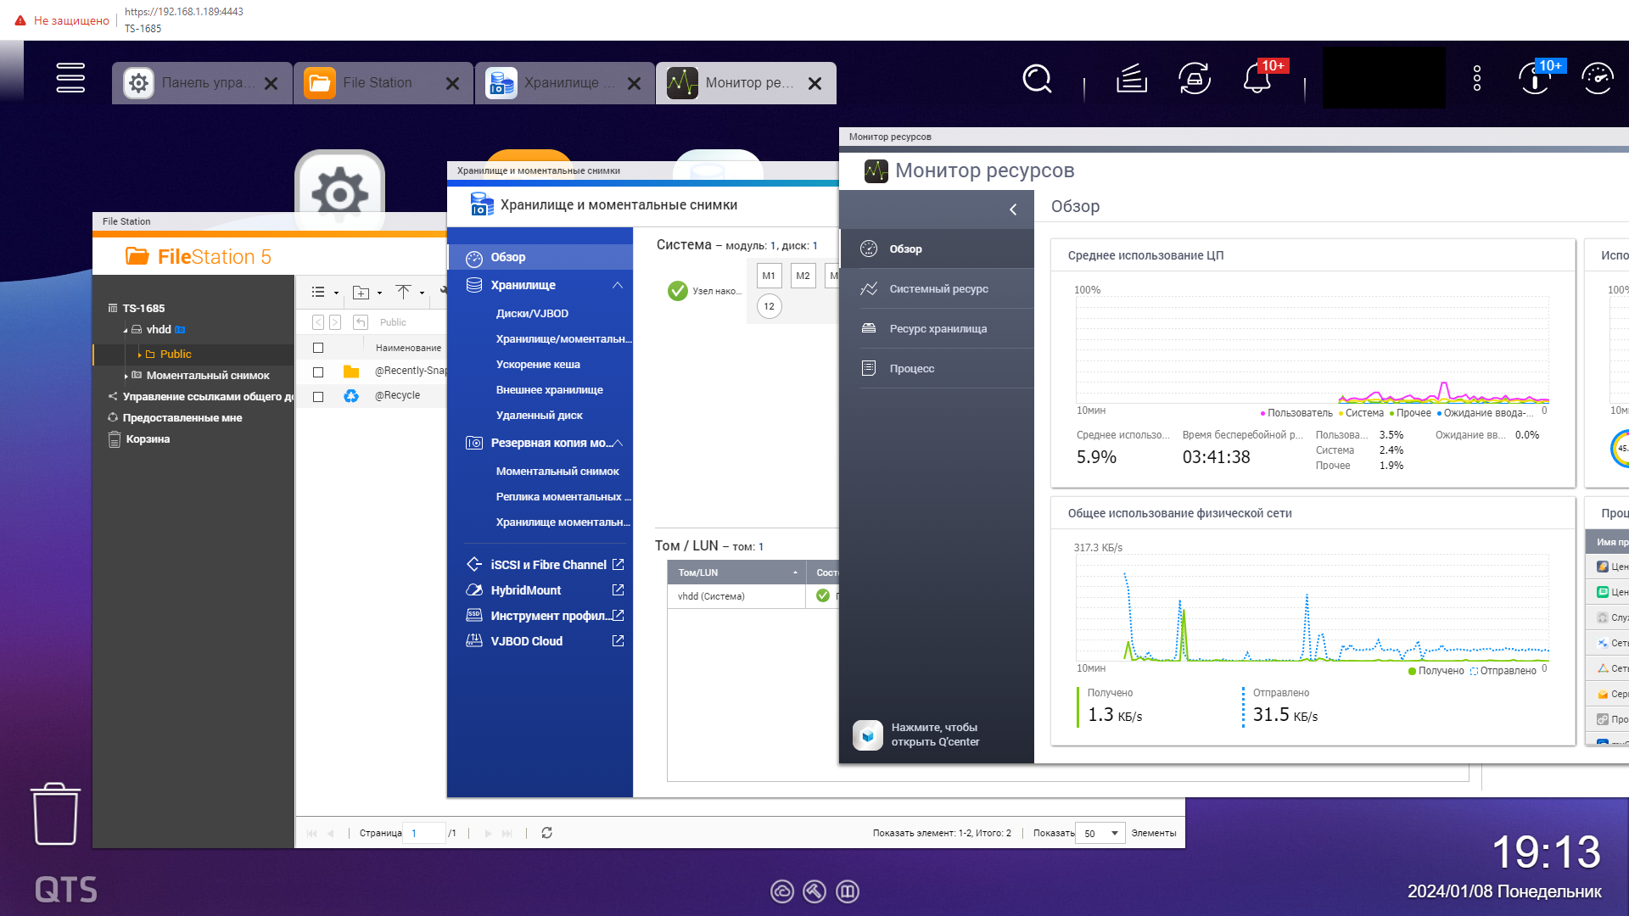Check the @Recycle folder checkbox

[318, 396]
